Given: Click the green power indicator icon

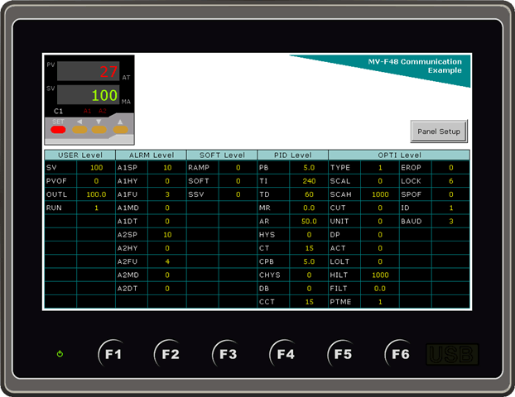Looking at the screenshot, I should [60, 354].
